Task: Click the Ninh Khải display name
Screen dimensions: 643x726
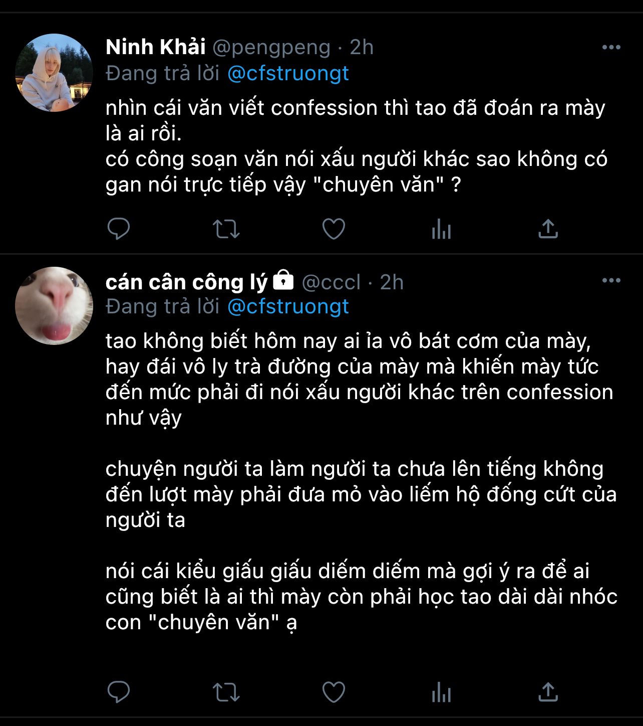Action: [x=156, y=47]
